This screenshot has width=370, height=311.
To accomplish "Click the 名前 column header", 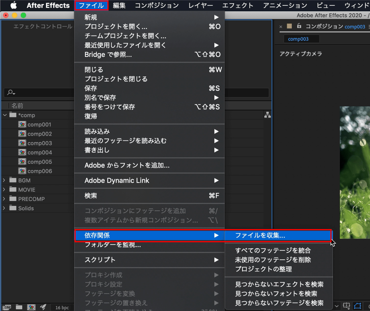I will click(17, 106).
